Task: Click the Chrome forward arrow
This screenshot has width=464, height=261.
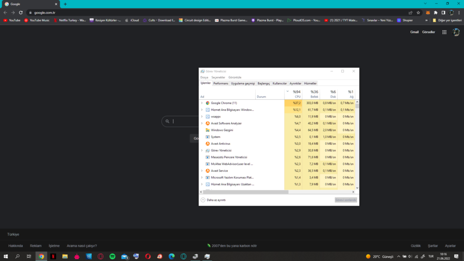Action: [x=13, y=13]
